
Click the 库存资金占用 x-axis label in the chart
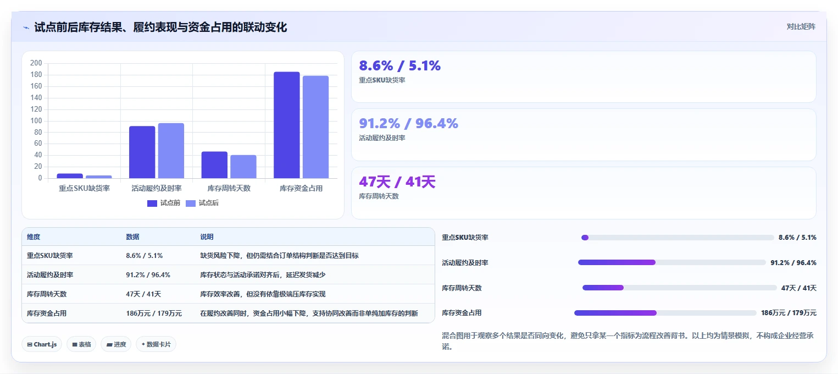301,188
